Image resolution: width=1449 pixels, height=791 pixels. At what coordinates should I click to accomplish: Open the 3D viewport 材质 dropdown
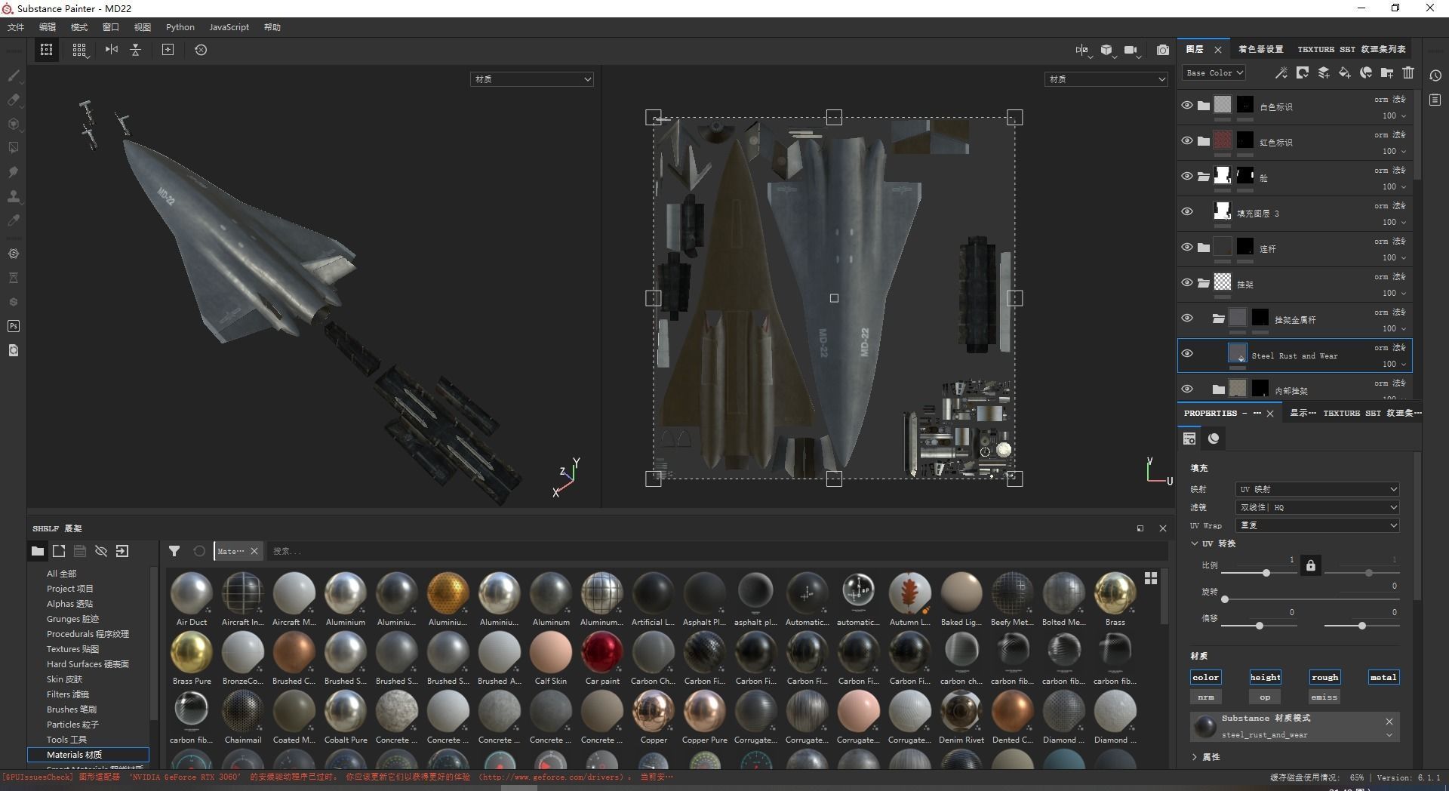532,79
